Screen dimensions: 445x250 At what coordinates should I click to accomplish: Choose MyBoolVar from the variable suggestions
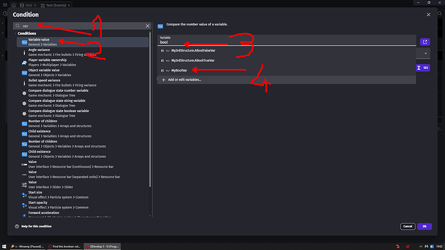286,70
